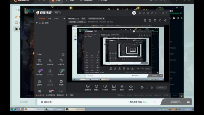Start recording with the camcorder icon
204x115 pixels.
point(142,87)
